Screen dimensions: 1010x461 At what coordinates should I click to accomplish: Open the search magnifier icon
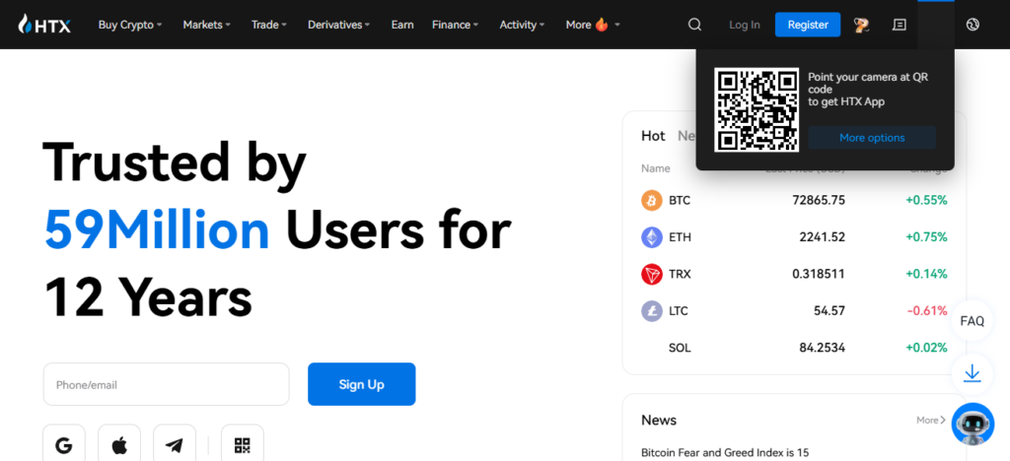point(694,25)
